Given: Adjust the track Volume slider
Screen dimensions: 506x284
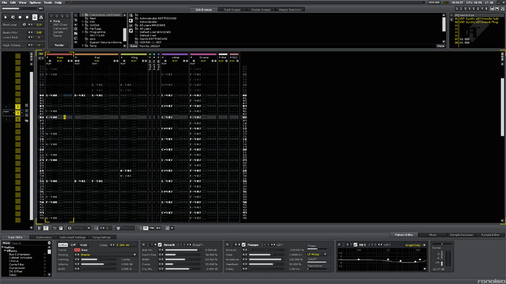Looking at the screenshot, I should 98,264.
